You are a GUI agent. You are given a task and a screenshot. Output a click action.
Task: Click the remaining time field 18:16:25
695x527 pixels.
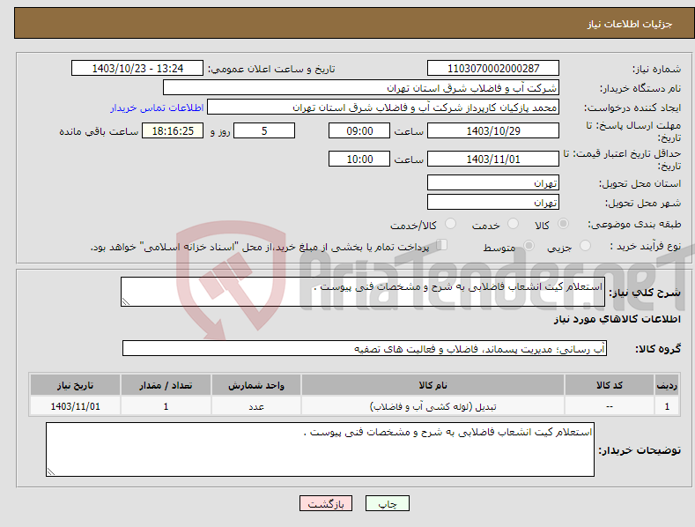(173, 130)
